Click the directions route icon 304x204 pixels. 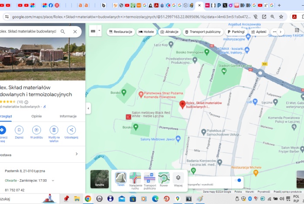pos(2,130)
